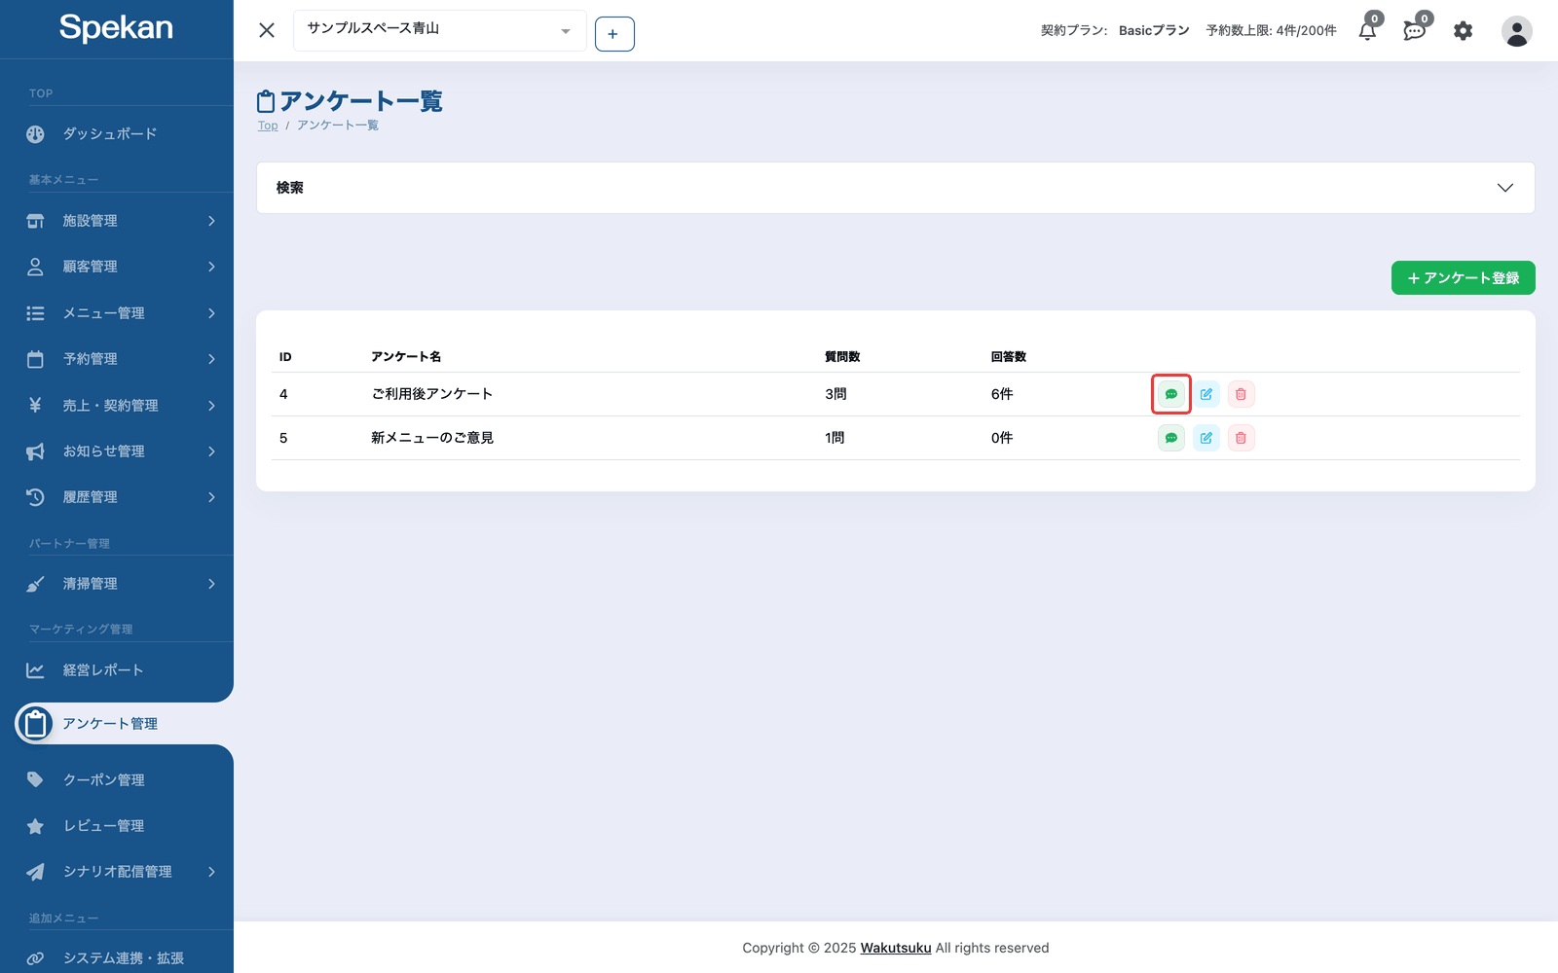Viewport: 1558px width, 973px height.
Task: Click the paper plane icon for シナリオ配信管理
Action: (35, 872)
